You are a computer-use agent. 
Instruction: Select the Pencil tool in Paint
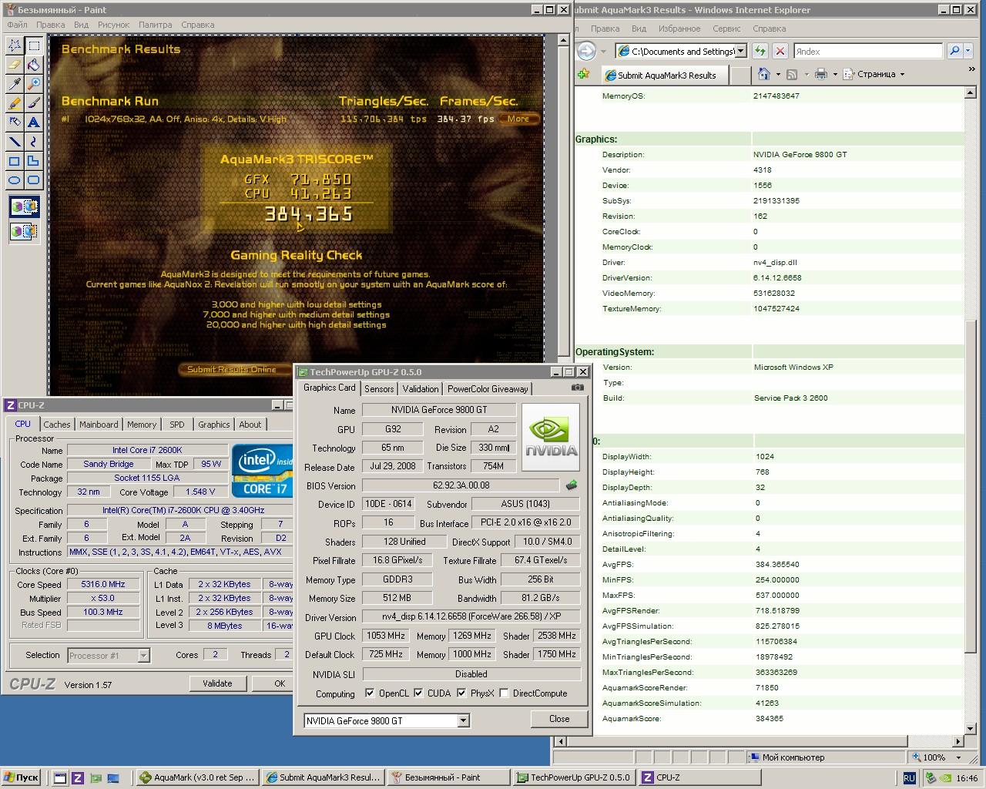pos(14,103)
